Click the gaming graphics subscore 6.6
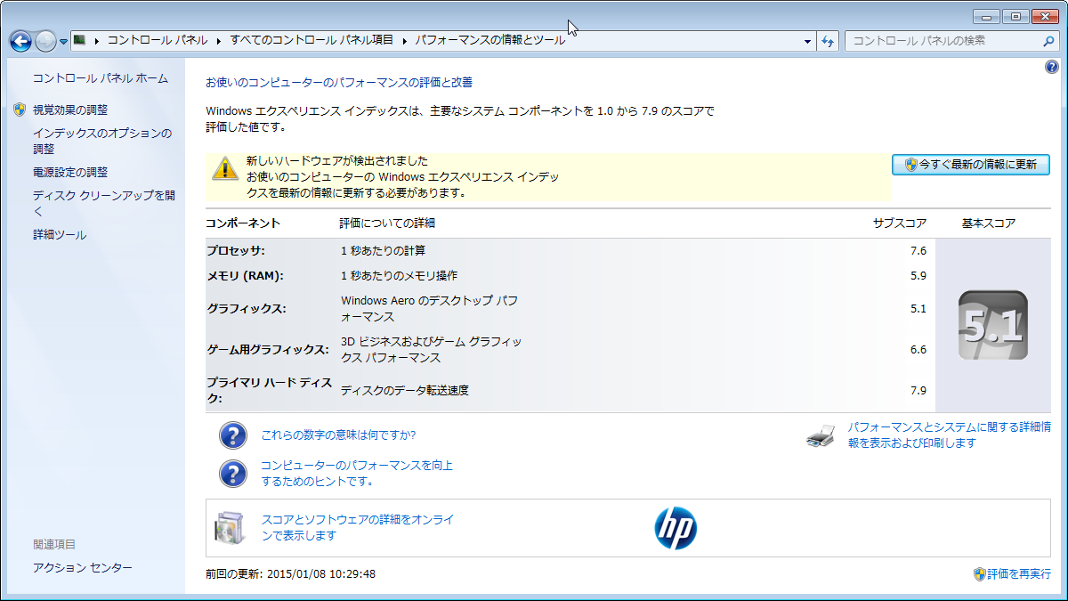1068x601 pixels. coord(918,350)
